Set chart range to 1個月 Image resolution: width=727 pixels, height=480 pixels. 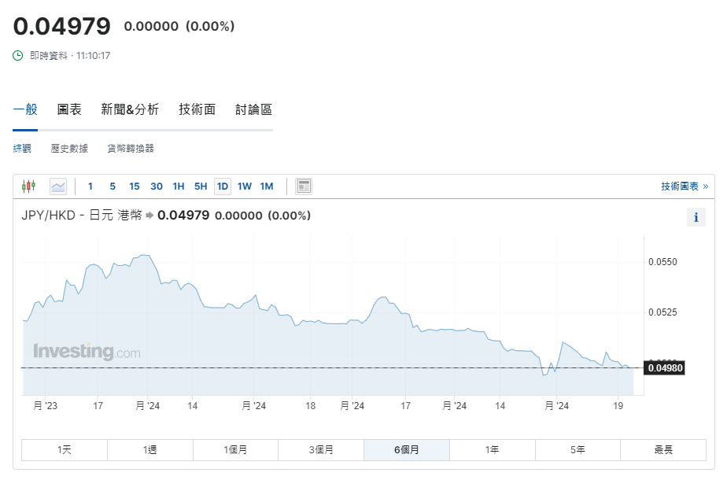coord(235,450)
